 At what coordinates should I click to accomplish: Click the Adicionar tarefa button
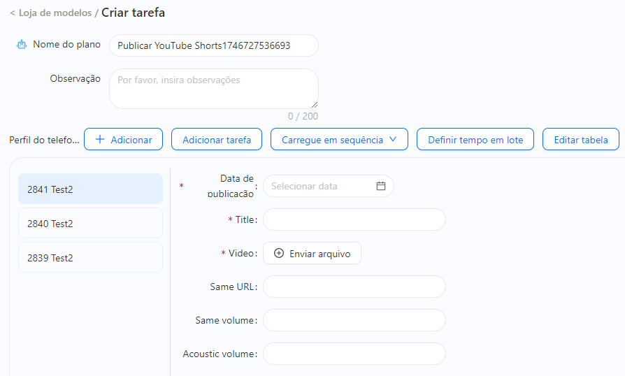pos(217,139)
